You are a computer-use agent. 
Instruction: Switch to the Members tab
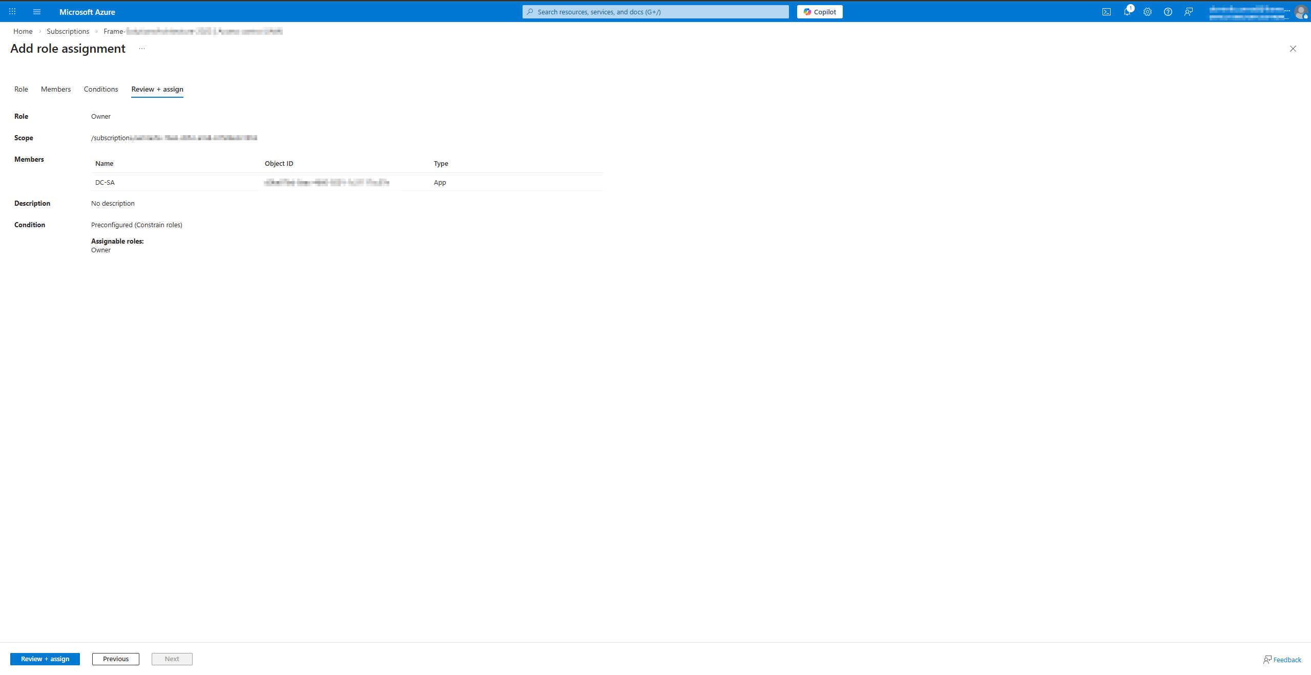coord(56,89)
